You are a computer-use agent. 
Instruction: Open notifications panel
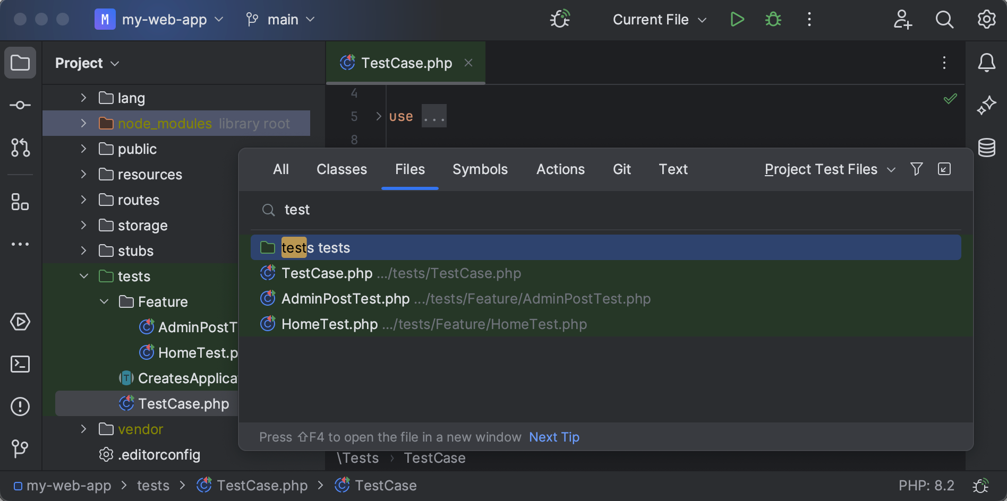pos(987,63)
